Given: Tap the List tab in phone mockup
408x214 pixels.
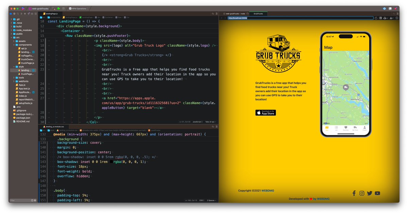Looking at the screenshot, I should [x=336, y=128].
